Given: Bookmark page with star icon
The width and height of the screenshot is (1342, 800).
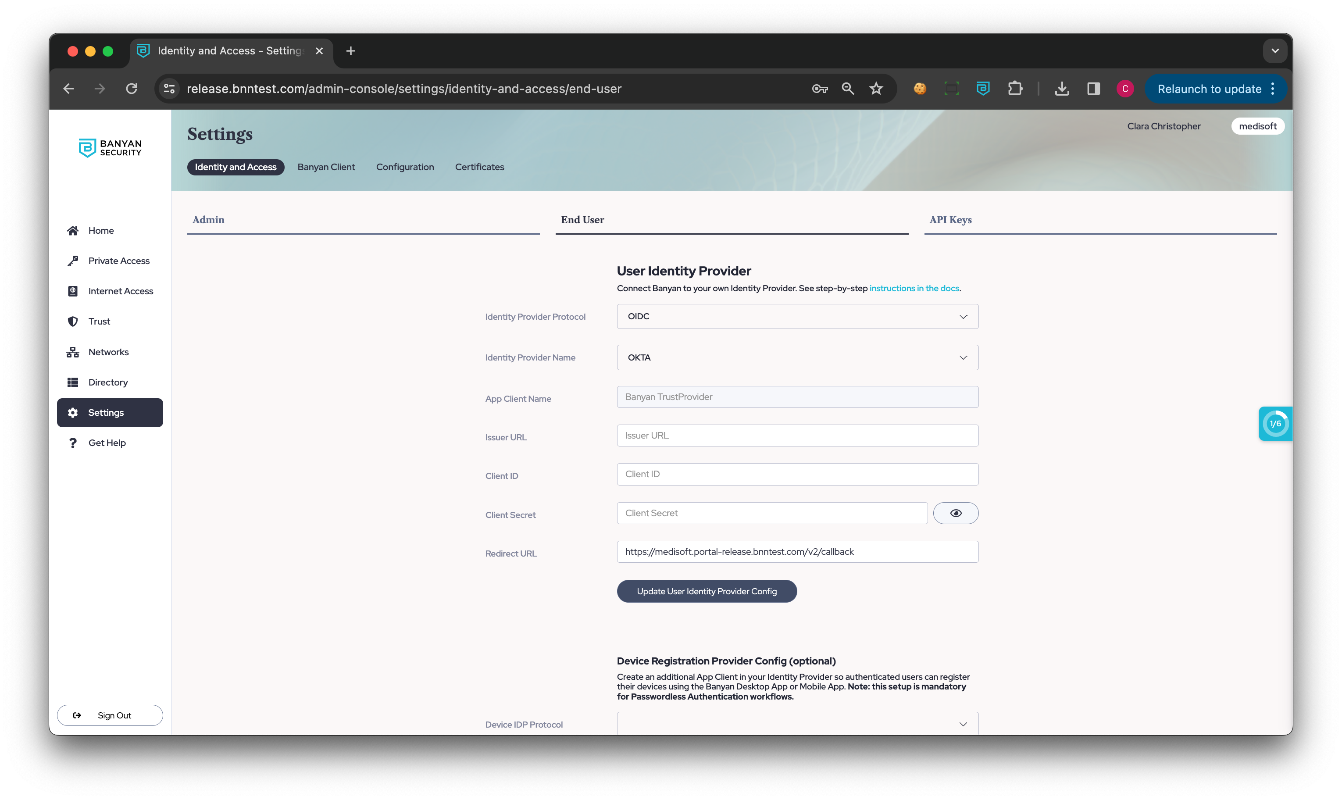Looking at the screenshot, I should tap(876, 89).
